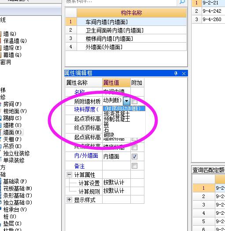
Task: Click the 终点顶标高 property label
Action: (87, 128)
